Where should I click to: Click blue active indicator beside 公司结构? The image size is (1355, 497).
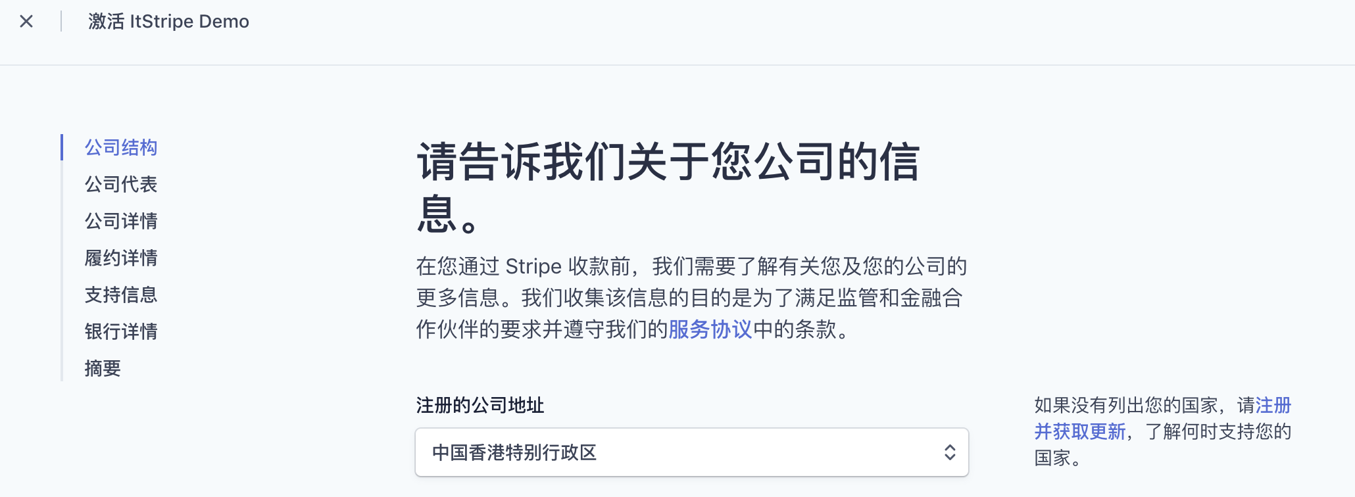point(62,147)
